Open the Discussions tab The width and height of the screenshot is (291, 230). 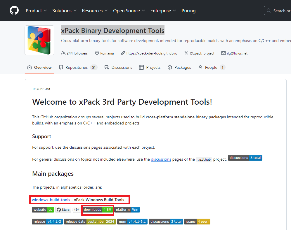118,67
